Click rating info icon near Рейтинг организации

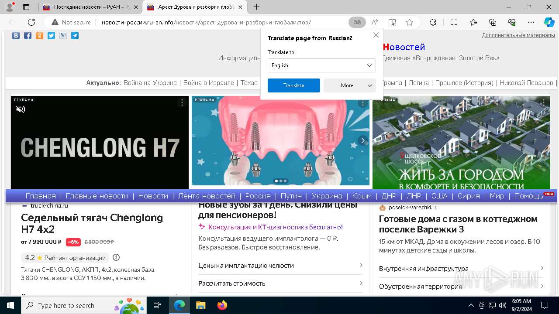point(116,257)
